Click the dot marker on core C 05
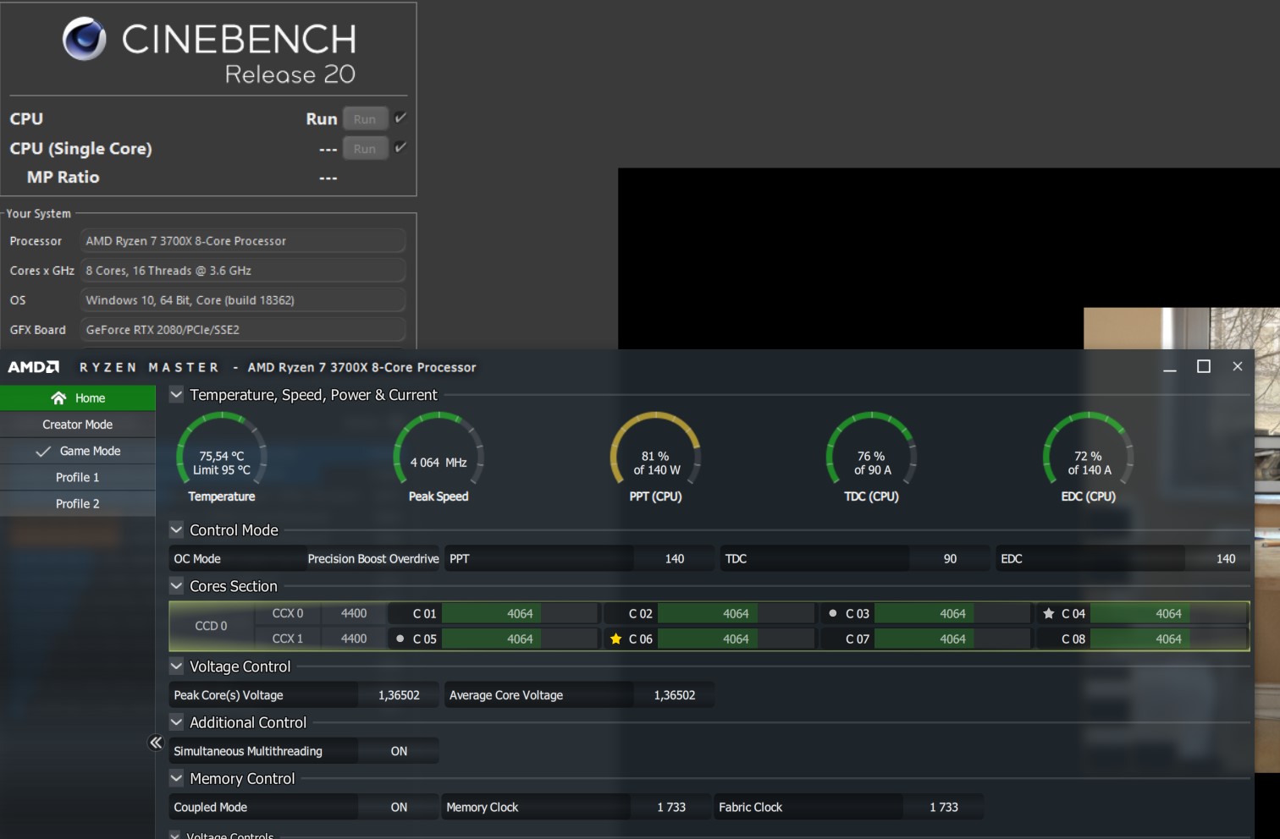The width and height of the screenshot is (1280, 839). point(400,639)
